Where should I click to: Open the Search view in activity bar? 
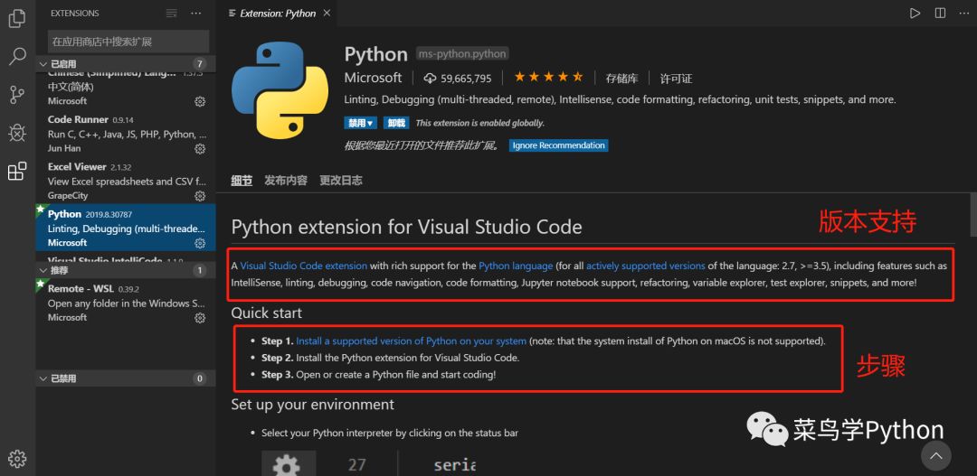(x=17, y=57)
